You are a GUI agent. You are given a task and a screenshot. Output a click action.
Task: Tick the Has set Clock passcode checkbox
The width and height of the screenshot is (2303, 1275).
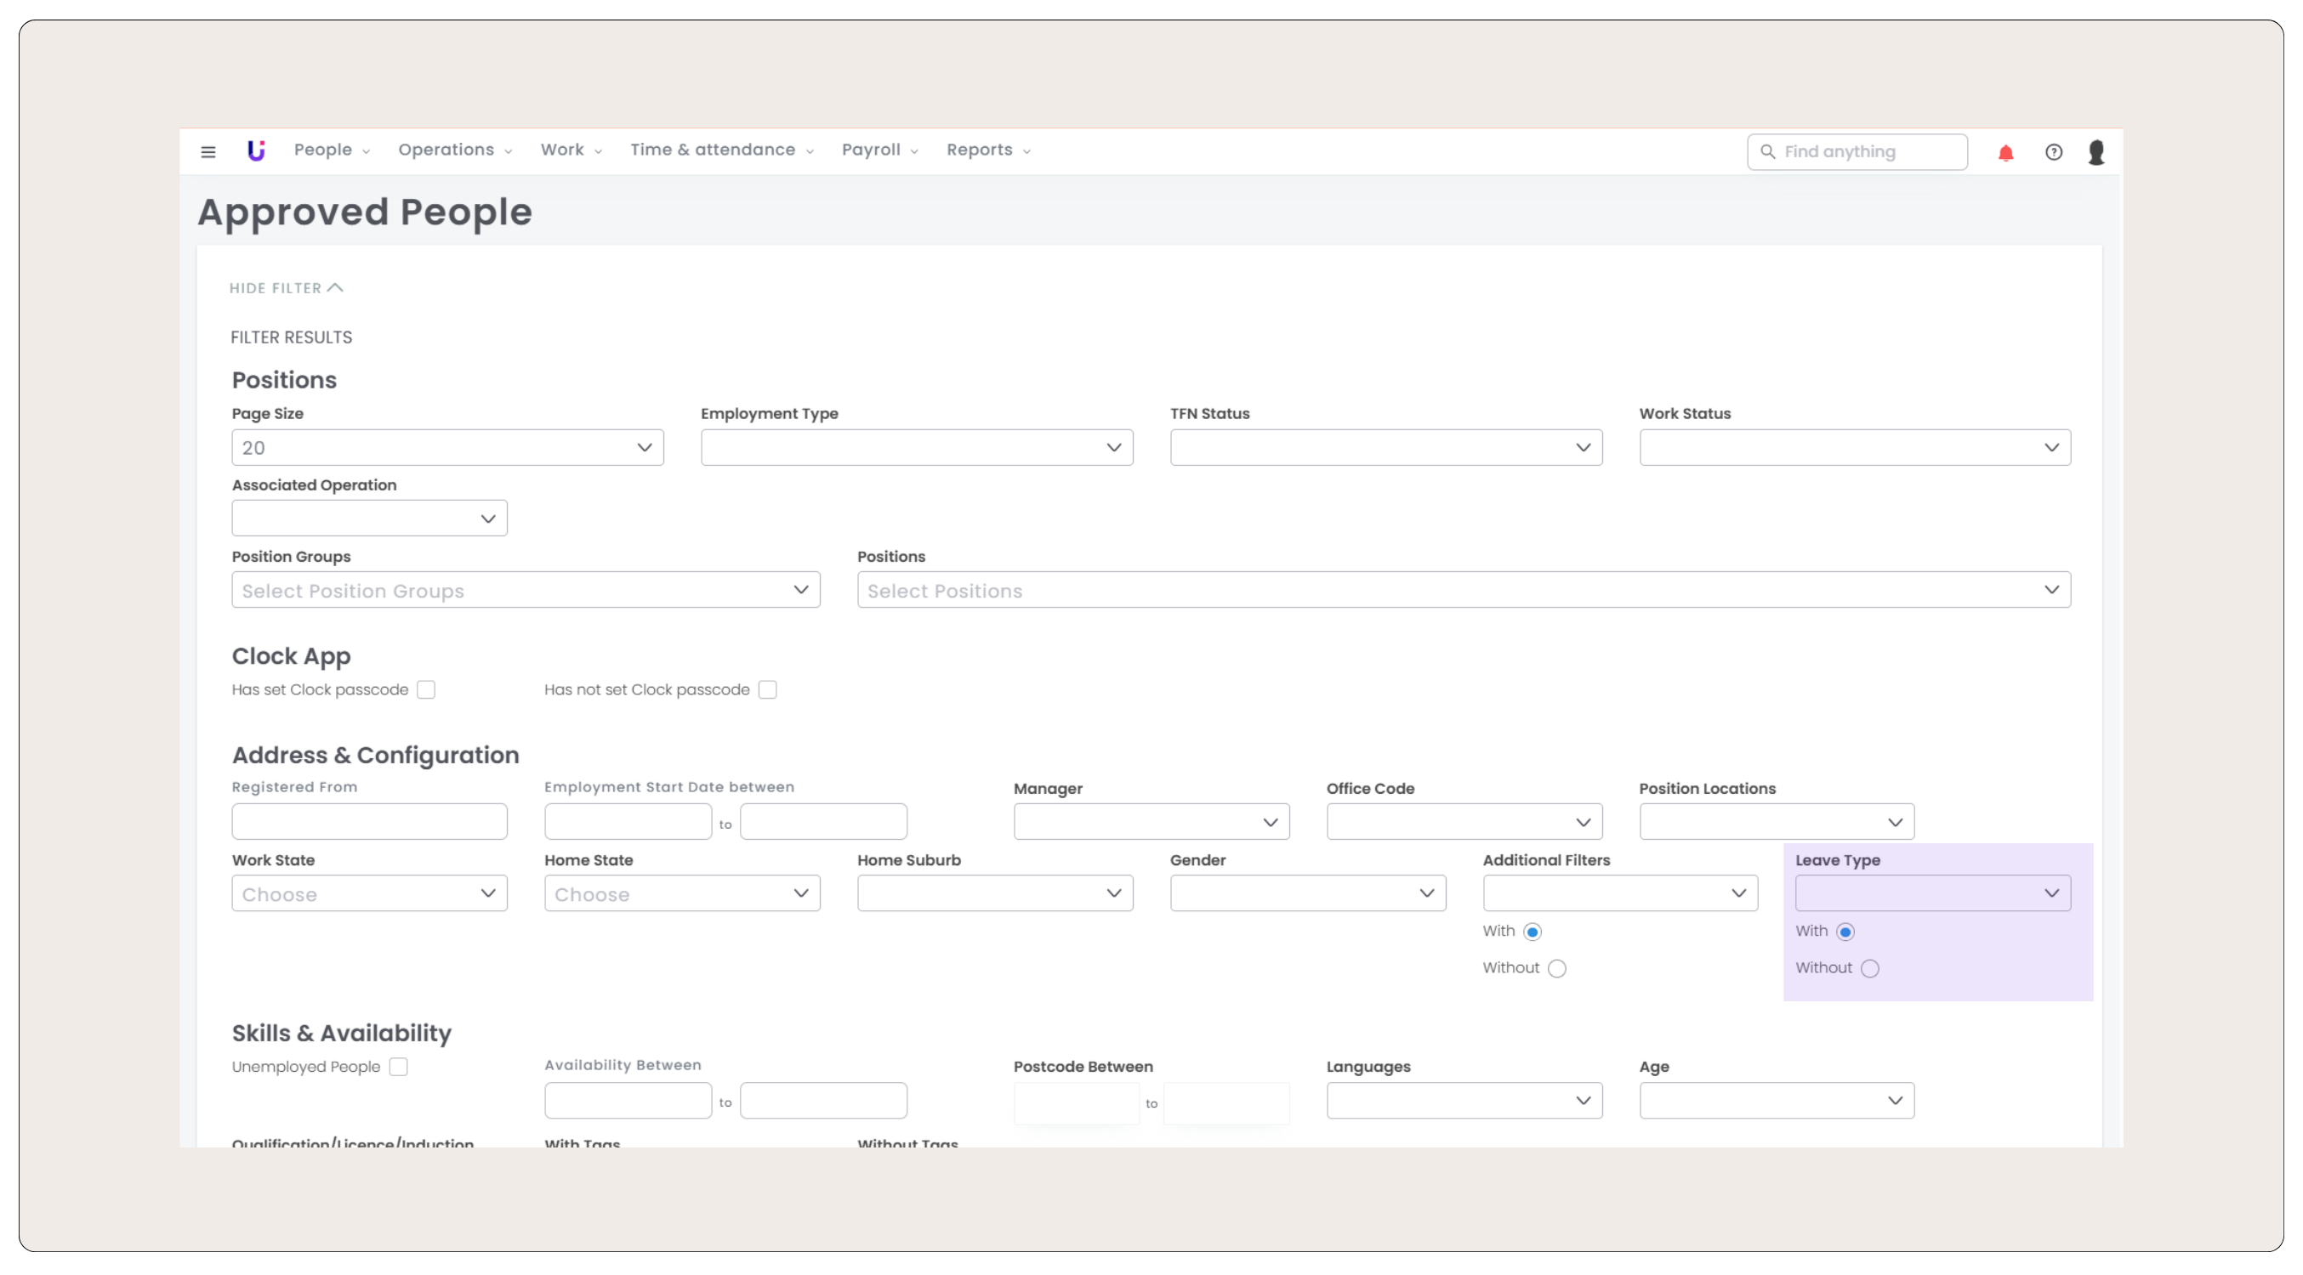point(426,689)
